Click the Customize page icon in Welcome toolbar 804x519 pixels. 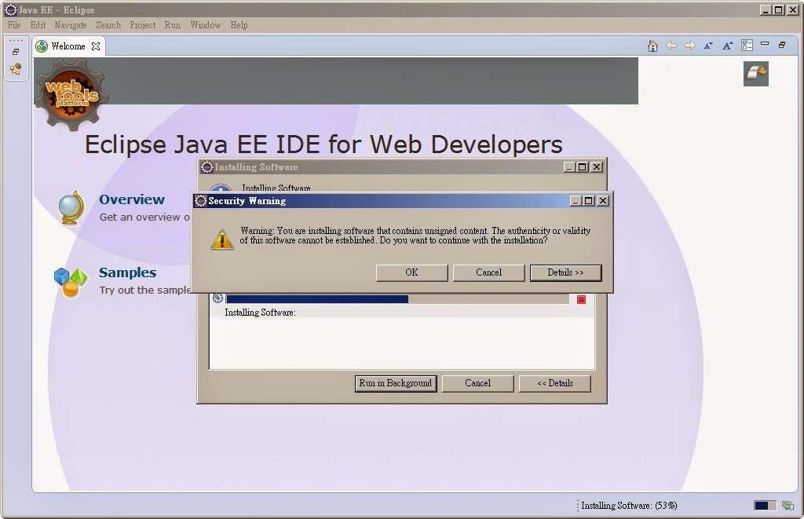[747, 46]
